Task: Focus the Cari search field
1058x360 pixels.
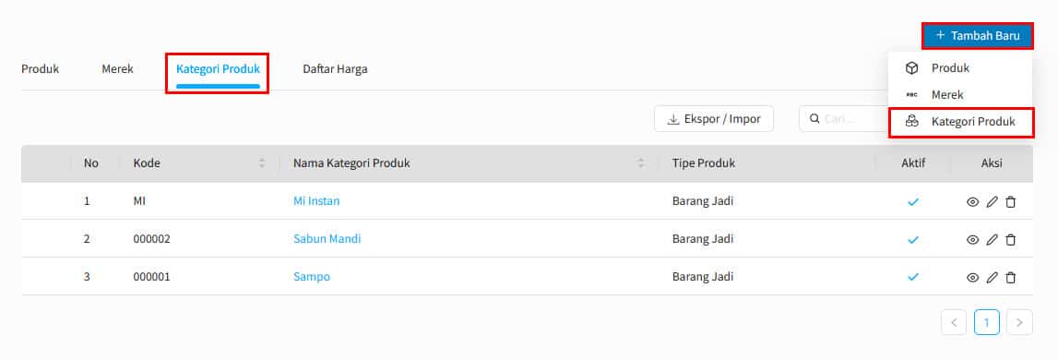Action: [843, 119]
